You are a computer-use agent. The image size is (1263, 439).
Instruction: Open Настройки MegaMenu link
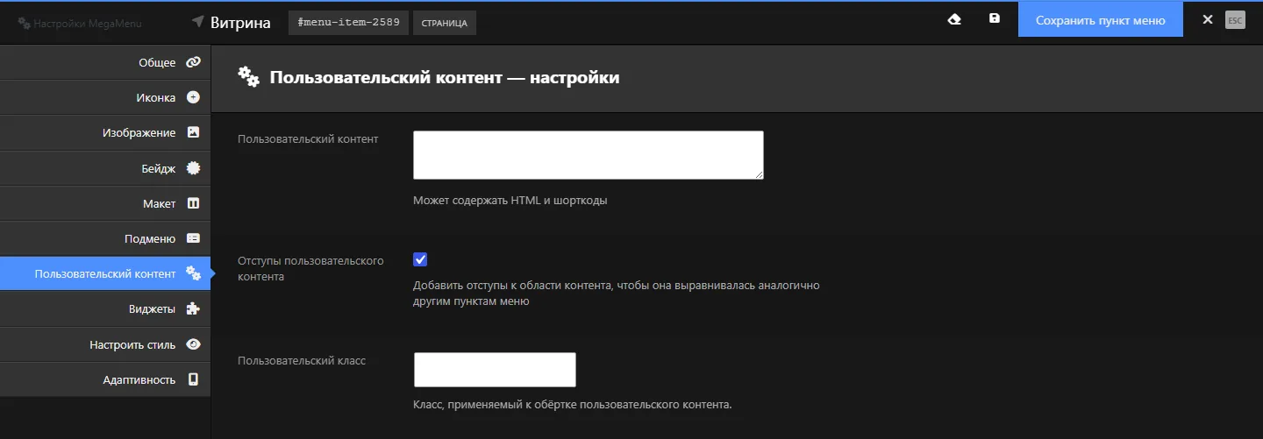point(80,24)
